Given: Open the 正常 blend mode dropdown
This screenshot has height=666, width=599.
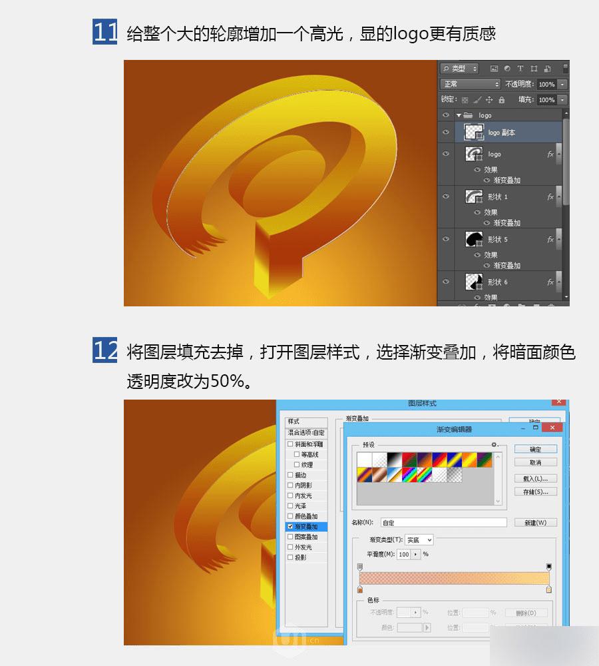Looking at the screenshot, I should 468,84.
